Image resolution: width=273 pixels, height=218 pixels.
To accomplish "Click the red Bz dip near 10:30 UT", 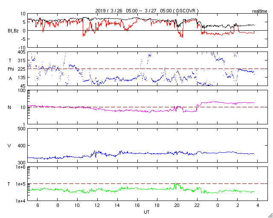I will click(x=84, y=33).
